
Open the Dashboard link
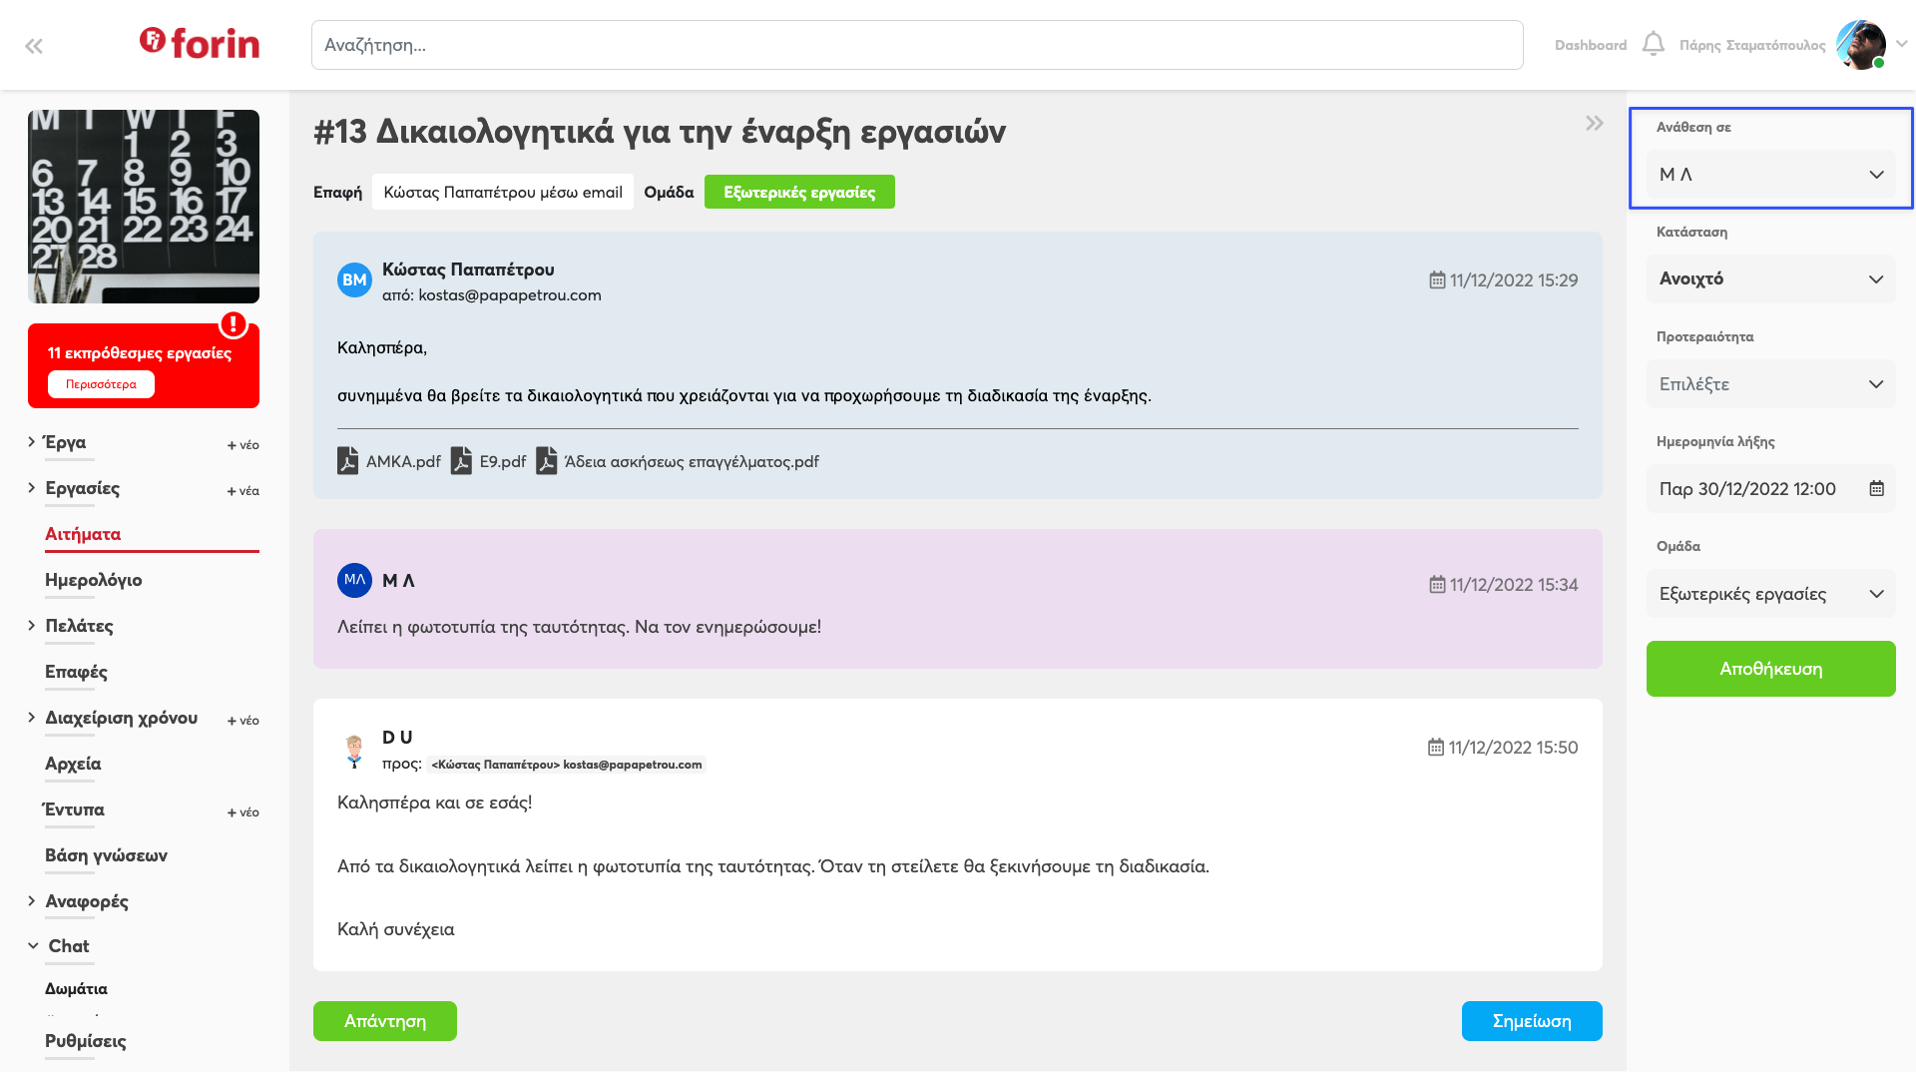coord(1591,45)
